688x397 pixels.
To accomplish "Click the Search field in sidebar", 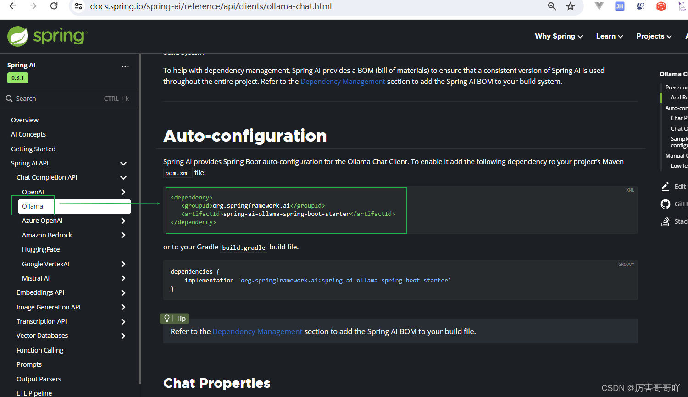I will click(x=69, y=99).
